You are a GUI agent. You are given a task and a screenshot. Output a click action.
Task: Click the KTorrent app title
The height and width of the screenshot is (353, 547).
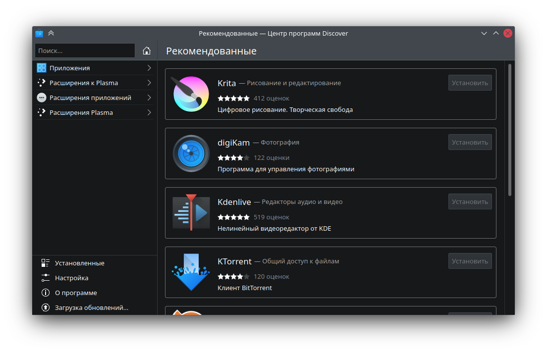234,261
